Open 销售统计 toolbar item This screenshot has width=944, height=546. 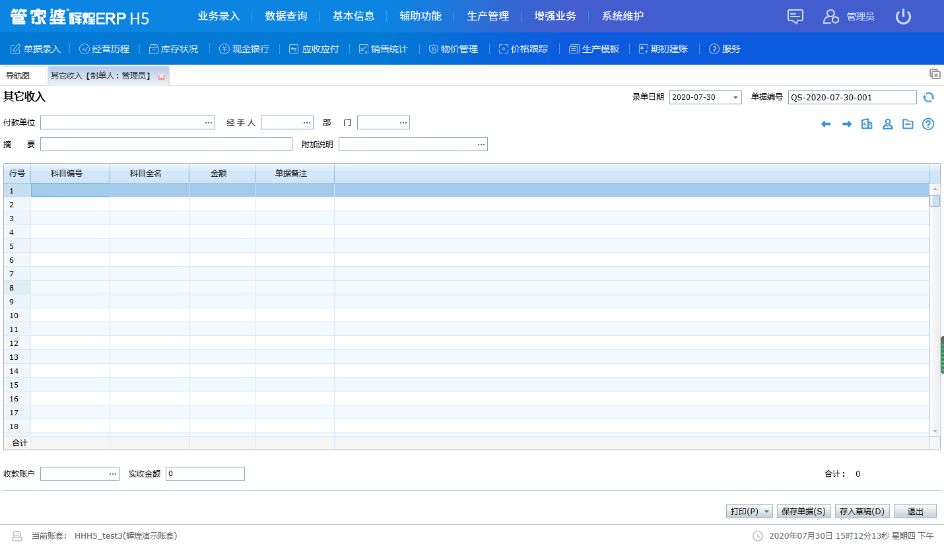coord(384,49)
